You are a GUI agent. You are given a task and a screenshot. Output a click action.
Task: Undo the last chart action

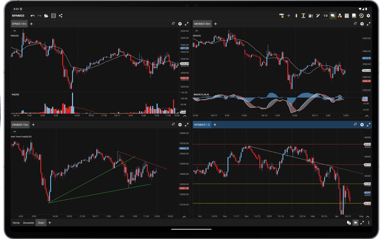[33, 16]
